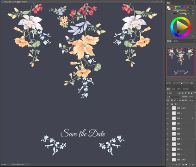Zoom in large mountains icon in Navigator
The height and width of the screenshot is (167, 196).
(x=192, y=83)
